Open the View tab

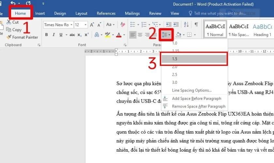click(x=175, y=13)
